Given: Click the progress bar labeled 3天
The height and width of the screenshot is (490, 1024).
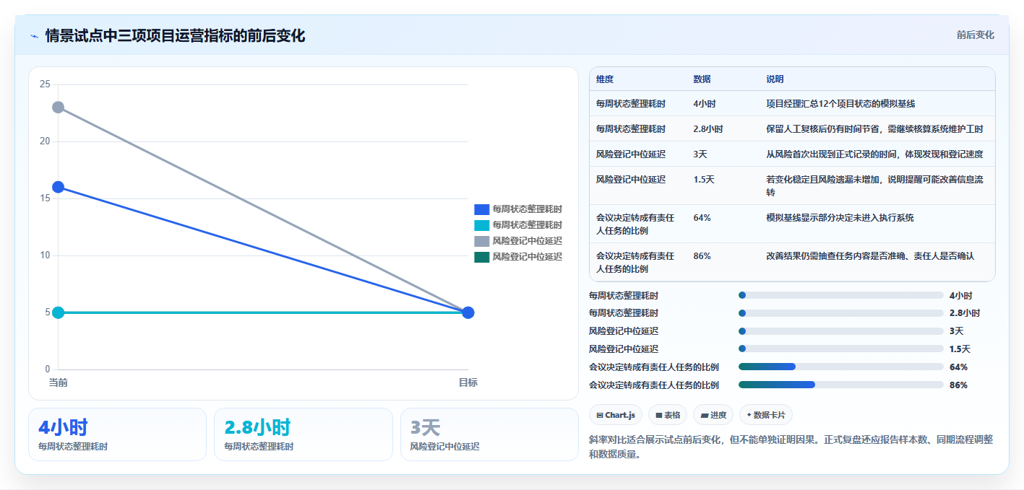Looking at the screenshot, I should pyautogui.click(x=841, y=331).
